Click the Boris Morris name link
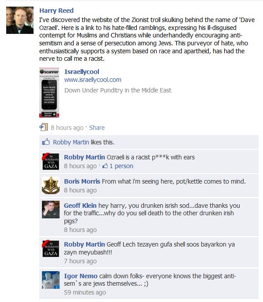Image resolution: width=263 pixels, height=302 pixels. (x=82, y=181)
